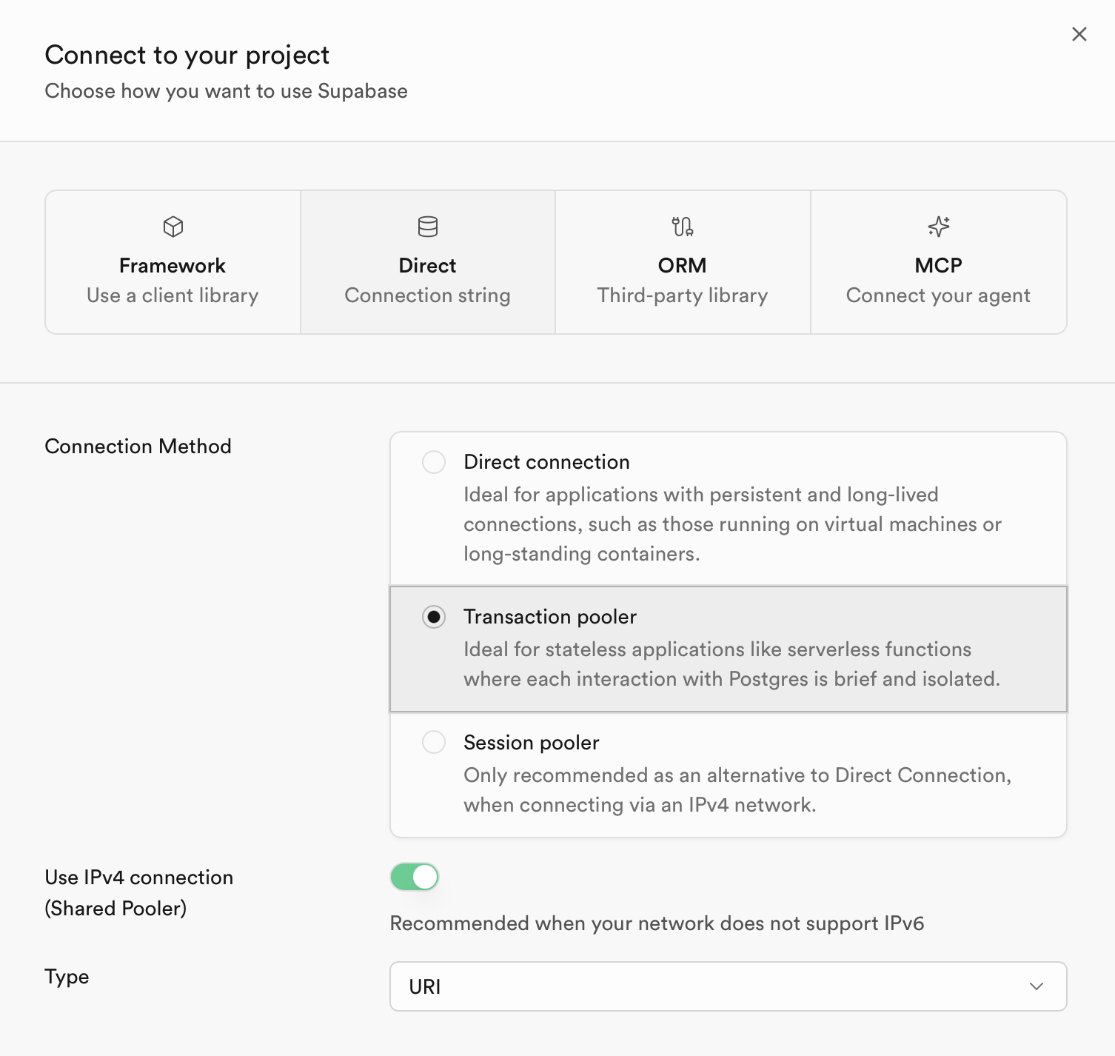Select the Direct connection radio button
The image size is (1115, 1056).
tap(434, 462)
